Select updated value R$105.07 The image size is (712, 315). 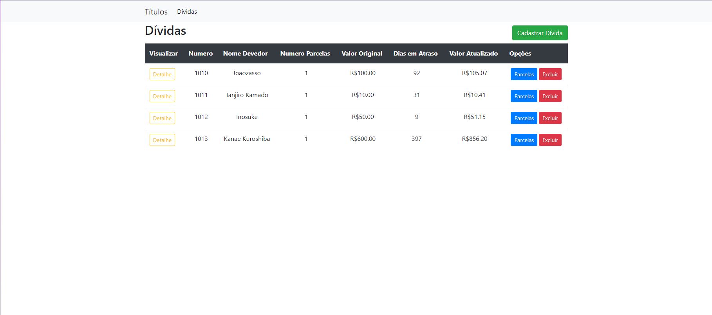pyautogui.click(x=475, y=73)
